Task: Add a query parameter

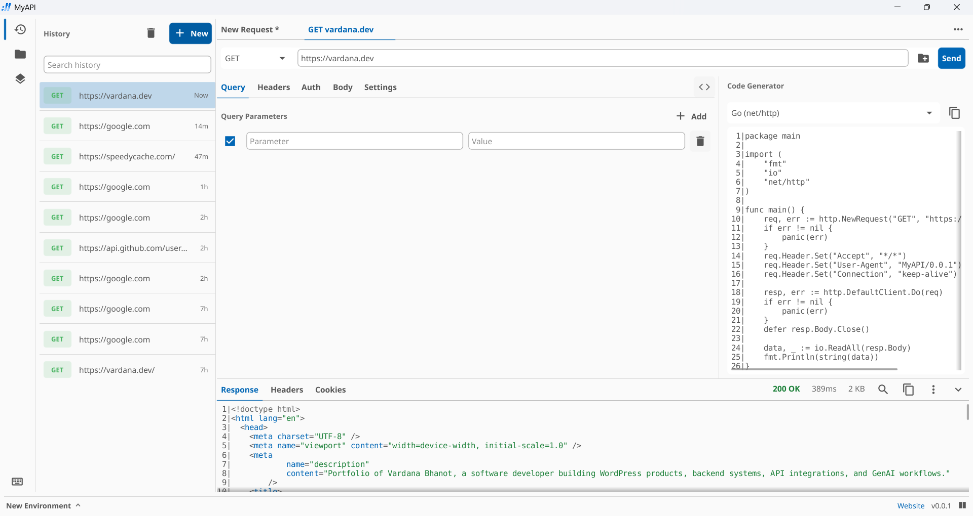Action: pos(691,116)
